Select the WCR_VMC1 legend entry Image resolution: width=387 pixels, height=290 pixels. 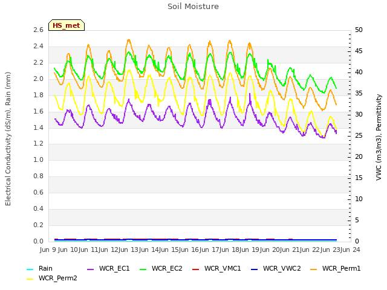[216, 268]
